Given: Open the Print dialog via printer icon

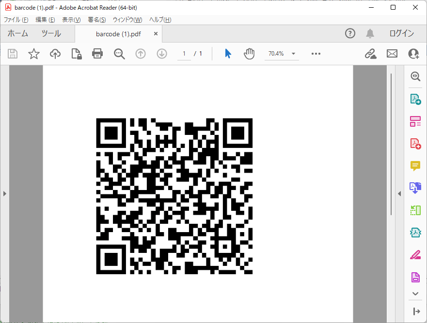Looking at the screenshot, I should click(x=97, y=54).
